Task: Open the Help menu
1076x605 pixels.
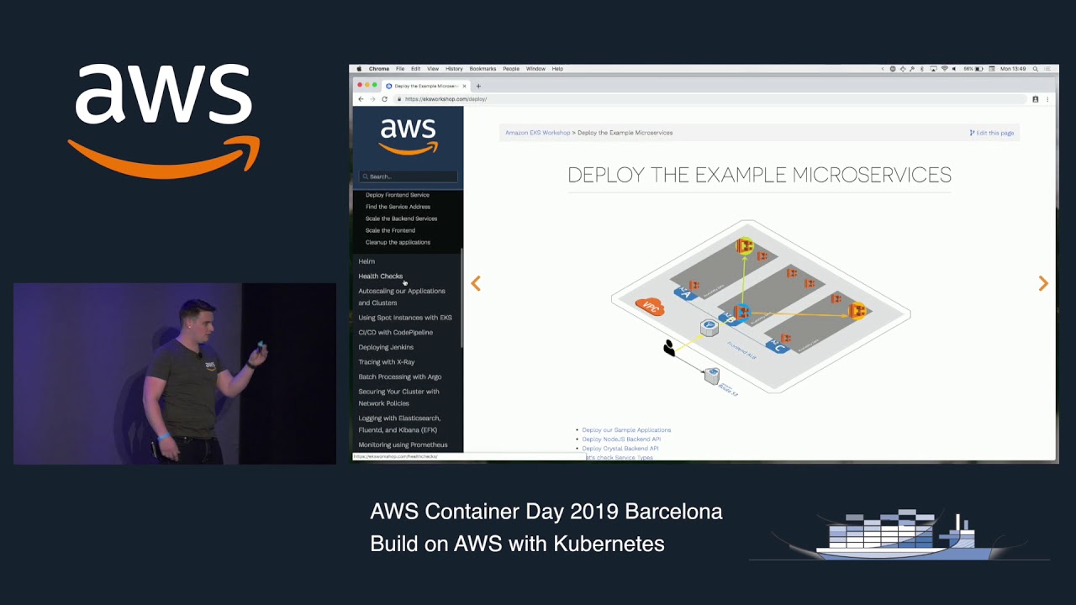Action: click(x=557, y=69)
